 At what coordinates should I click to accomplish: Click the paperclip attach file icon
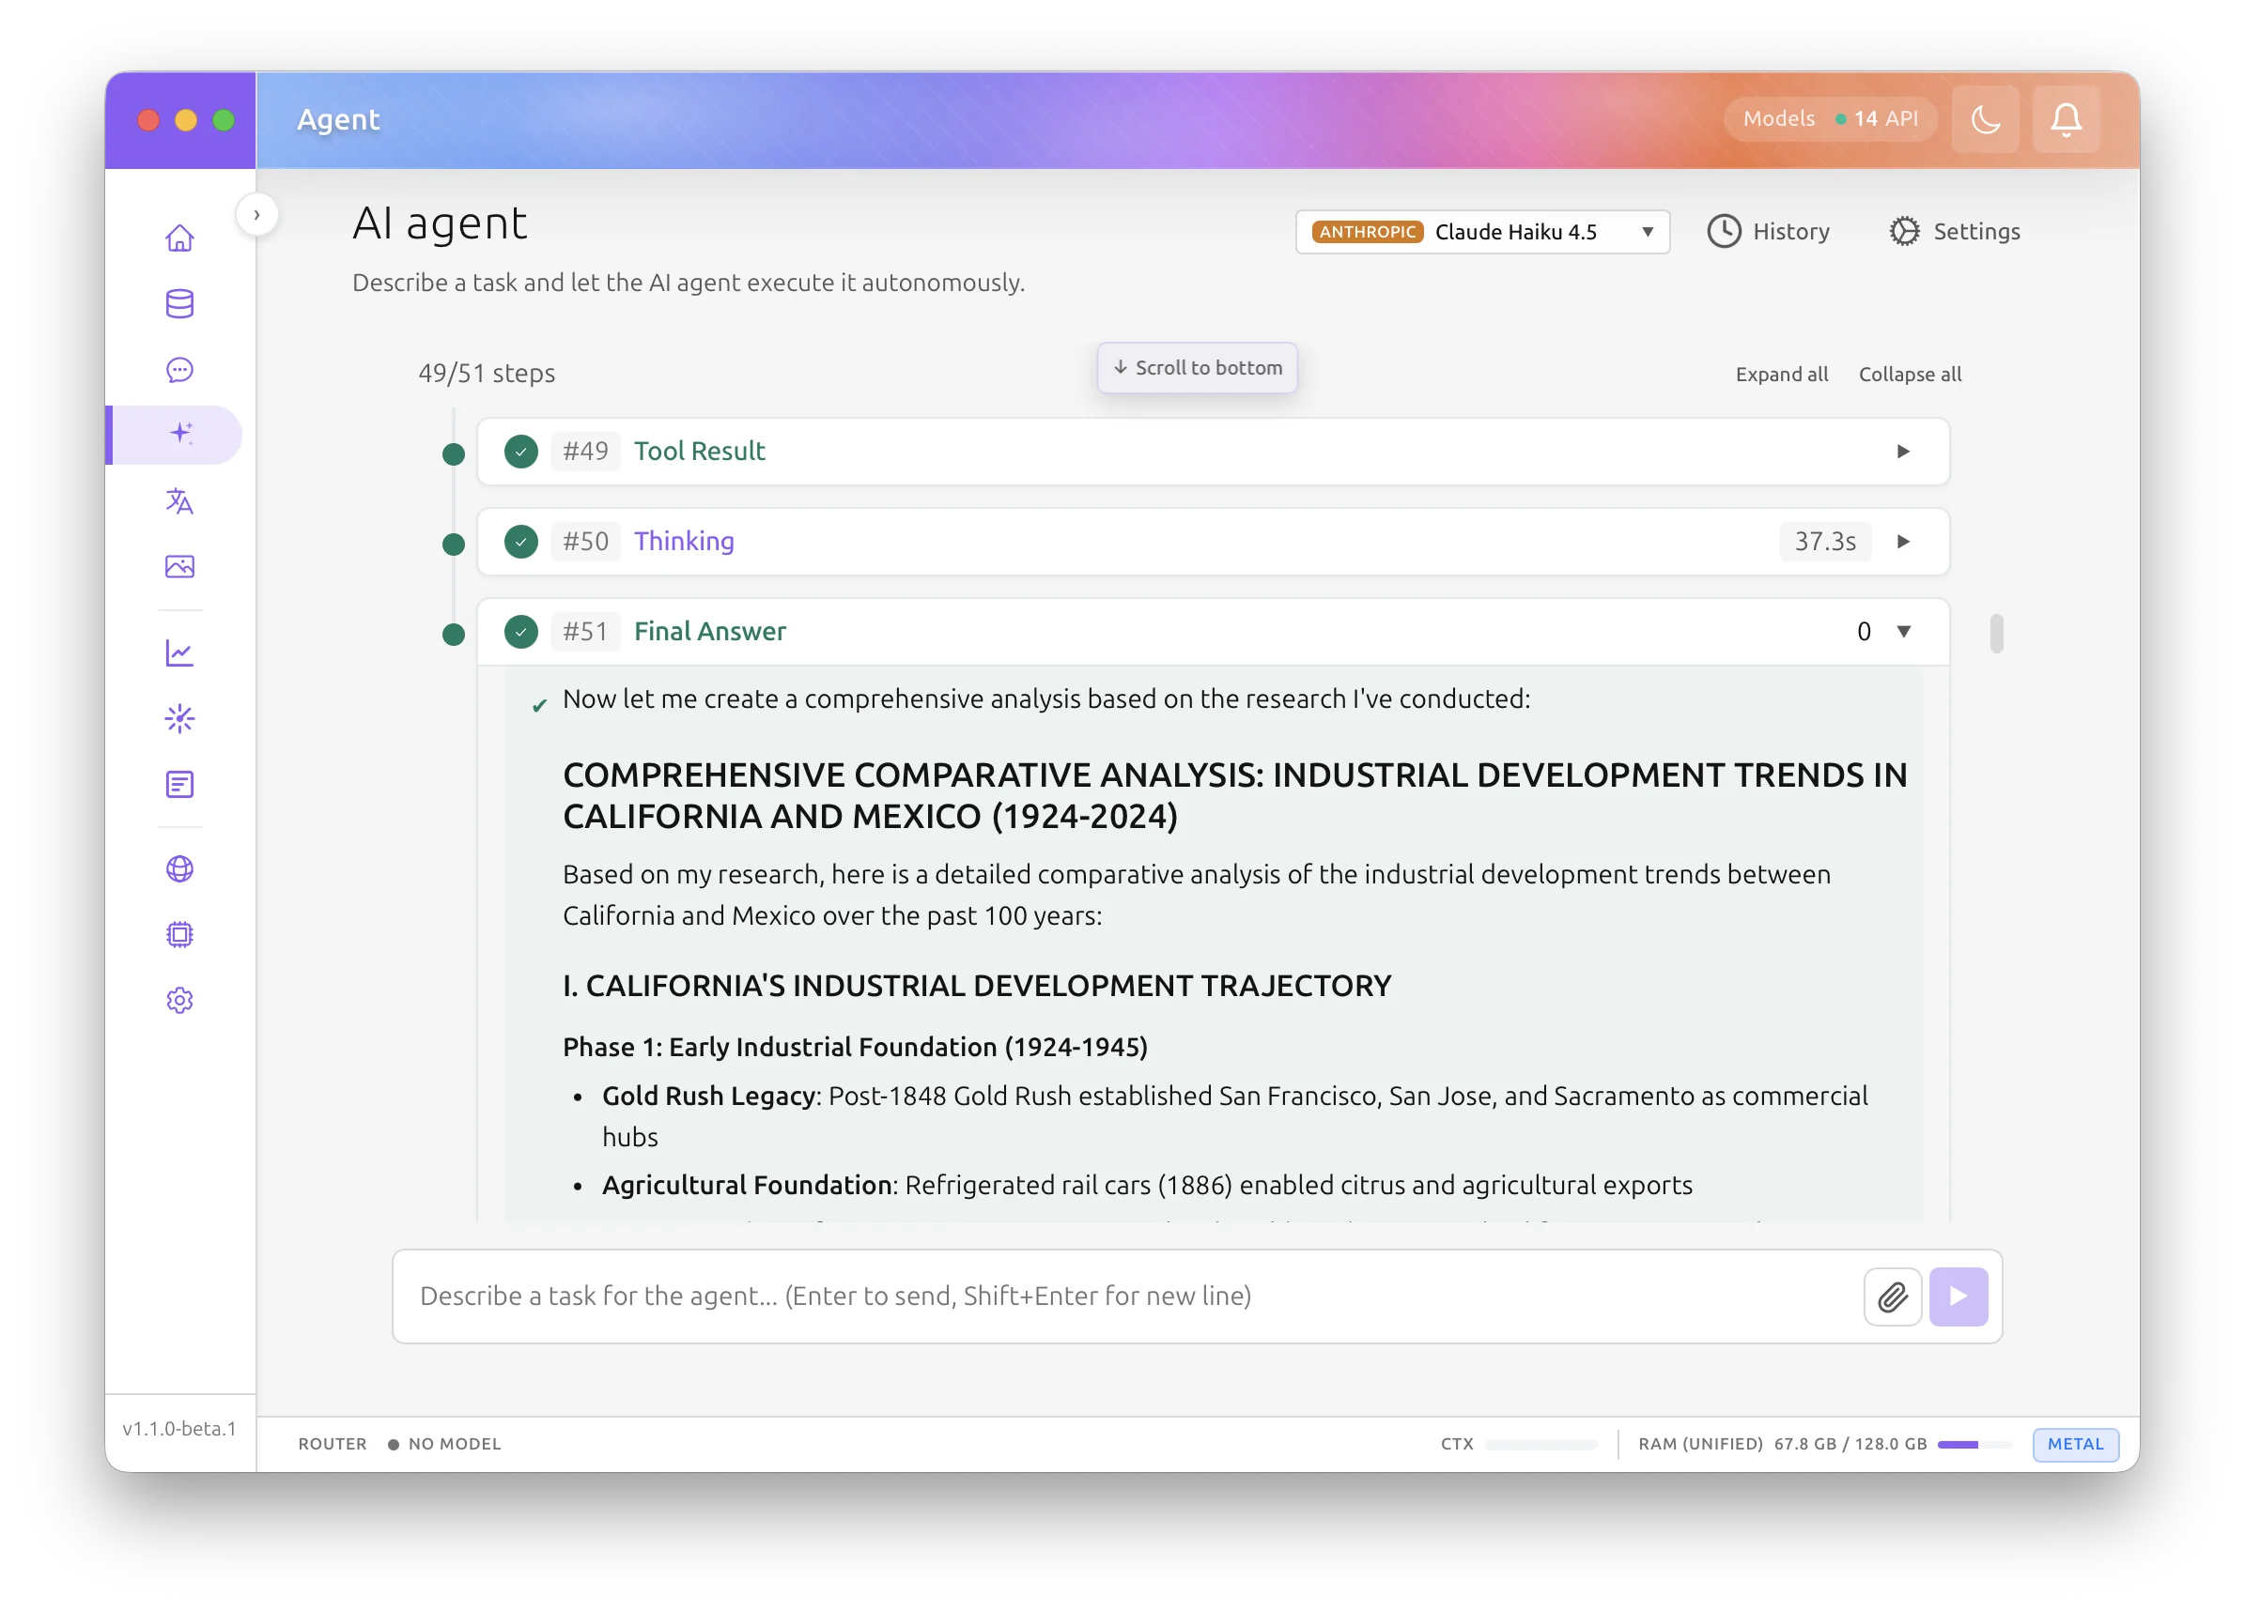click(1892, 1296)
